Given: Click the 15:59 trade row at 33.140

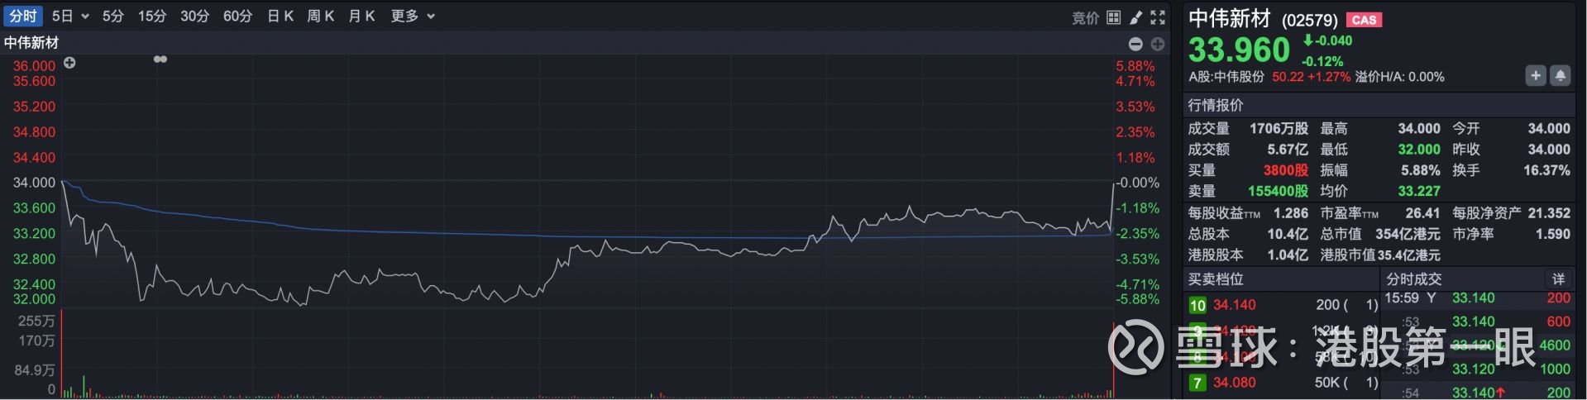Looking at the screenshot, I should click(x=1477, y=298).
